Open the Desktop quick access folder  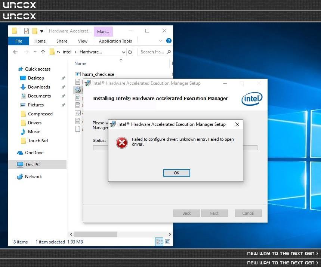pyautogui.click(x=36, y=78)
